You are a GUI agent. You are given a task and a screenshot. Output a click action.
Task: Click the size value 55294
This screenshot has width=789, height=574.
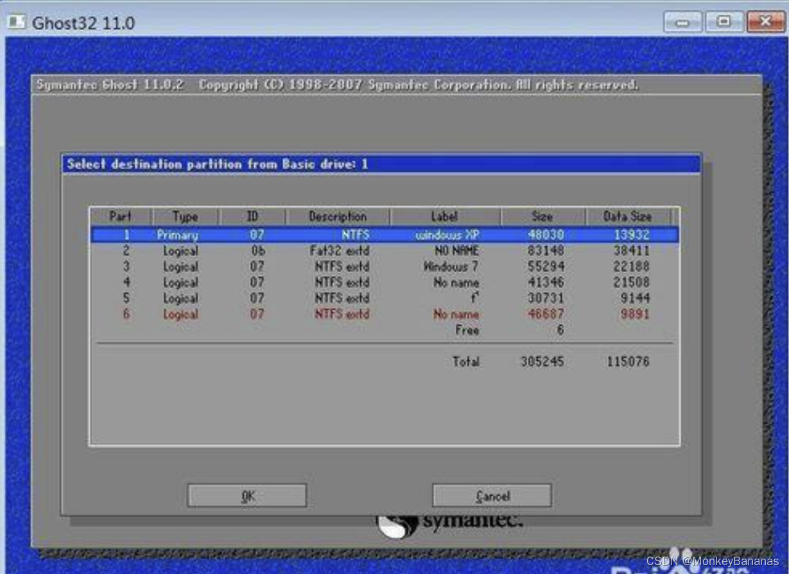point(546,266)
